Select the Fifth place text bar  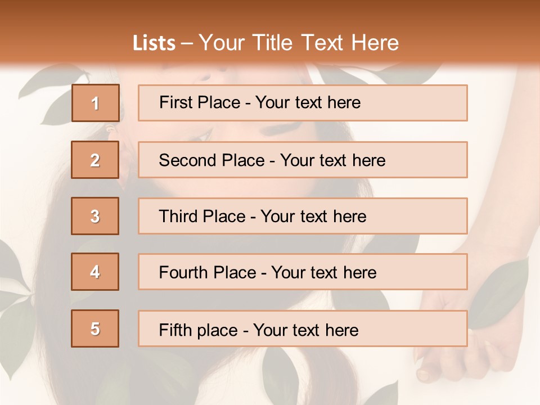[x=303, y=328]
